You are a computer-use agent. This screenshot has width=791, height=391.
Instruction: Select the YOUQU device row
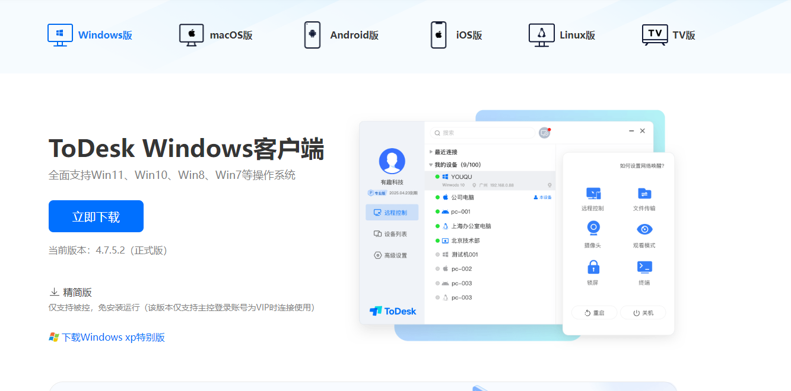[x=490, y=180]
